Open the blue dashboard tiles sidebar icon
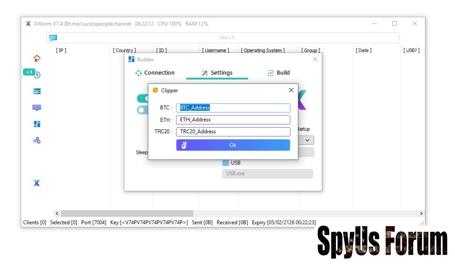Screen dimensions: 455x264 37,124
